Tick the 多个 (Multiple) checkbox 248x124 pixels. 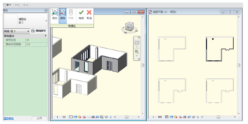[4, 5]
